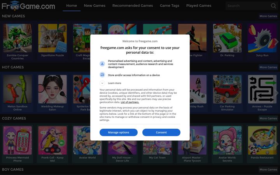
Task: Click the HOT GAMES section heading
Action: click(13, 67)
